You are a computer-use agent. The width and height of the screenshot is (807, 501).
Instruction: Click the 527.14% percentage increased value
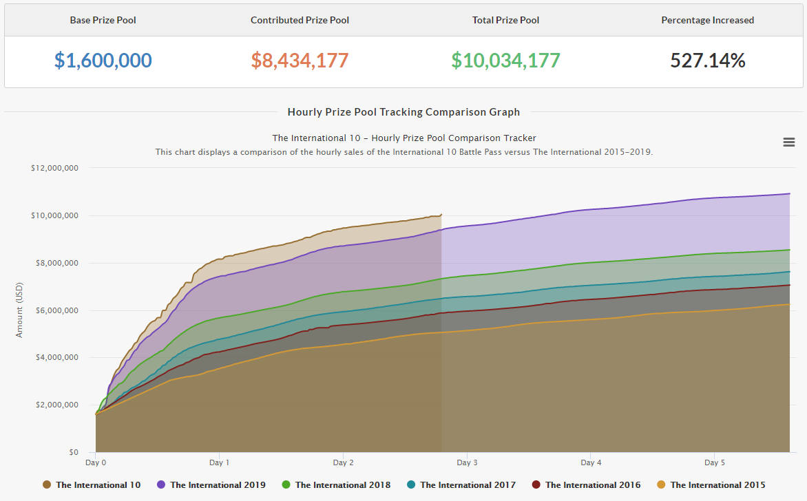708,61
